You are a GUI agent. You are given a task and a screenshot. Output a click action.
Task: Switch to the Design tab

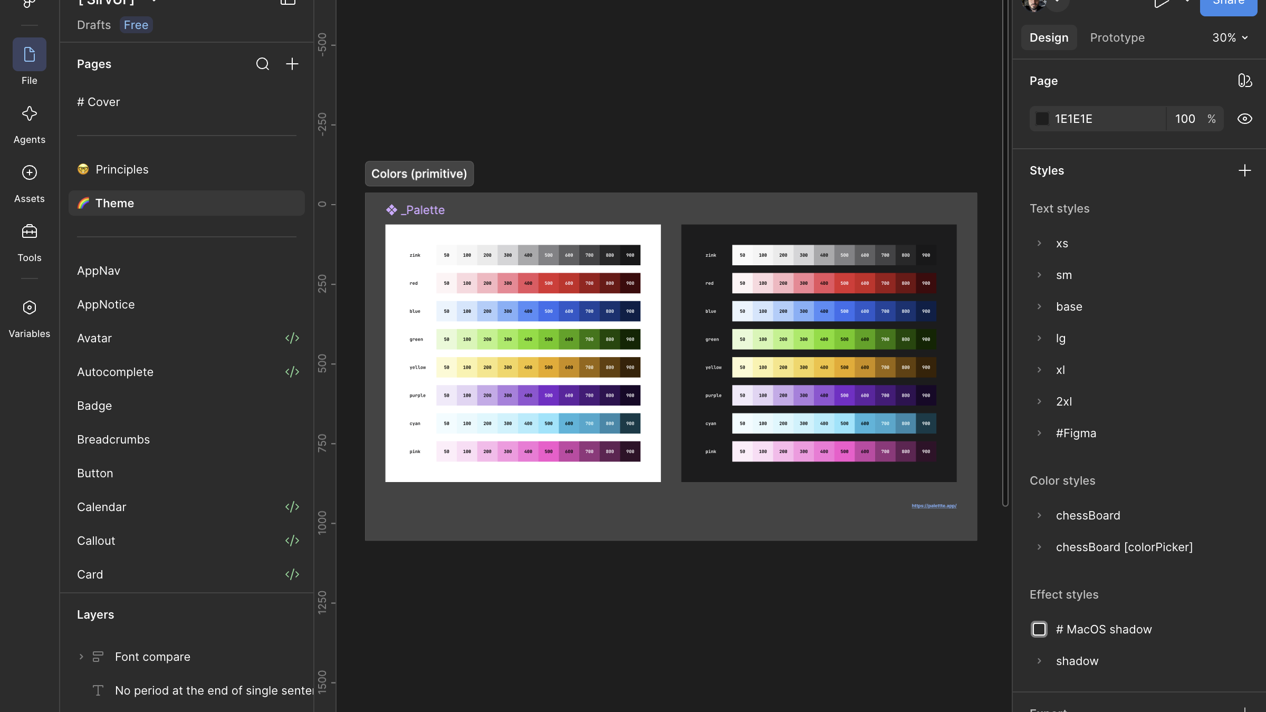point(1049,37)
